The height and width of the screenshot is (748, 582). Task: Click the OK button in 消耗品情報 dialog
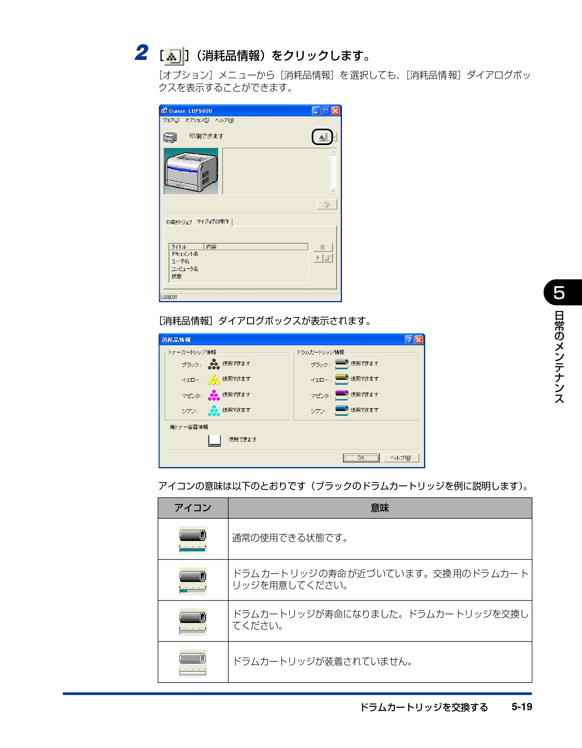(x=361, y=458)
